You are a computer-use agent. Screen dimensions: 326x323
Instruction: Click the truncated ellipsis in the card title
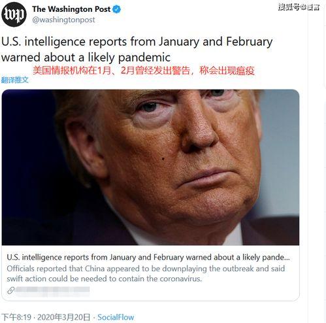[287, 258]
